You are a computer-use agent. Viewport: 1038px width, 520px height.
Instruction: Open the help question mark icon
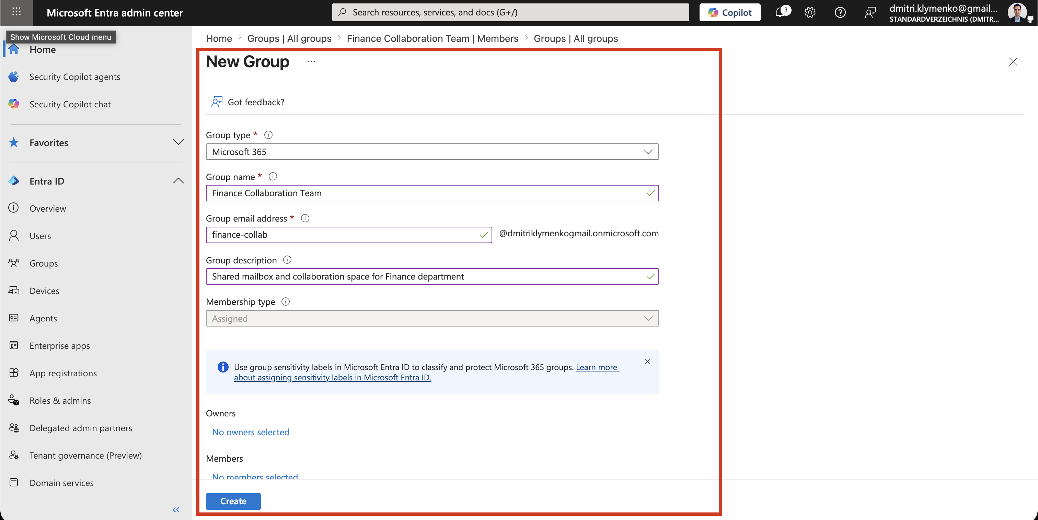click(x=840, y=12)
